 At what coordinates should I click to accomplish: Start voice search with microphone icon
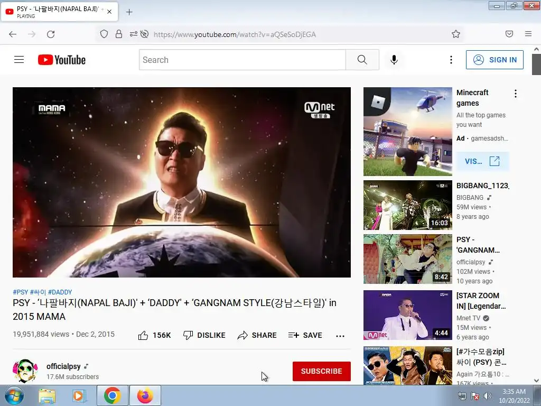pos(394,60)
